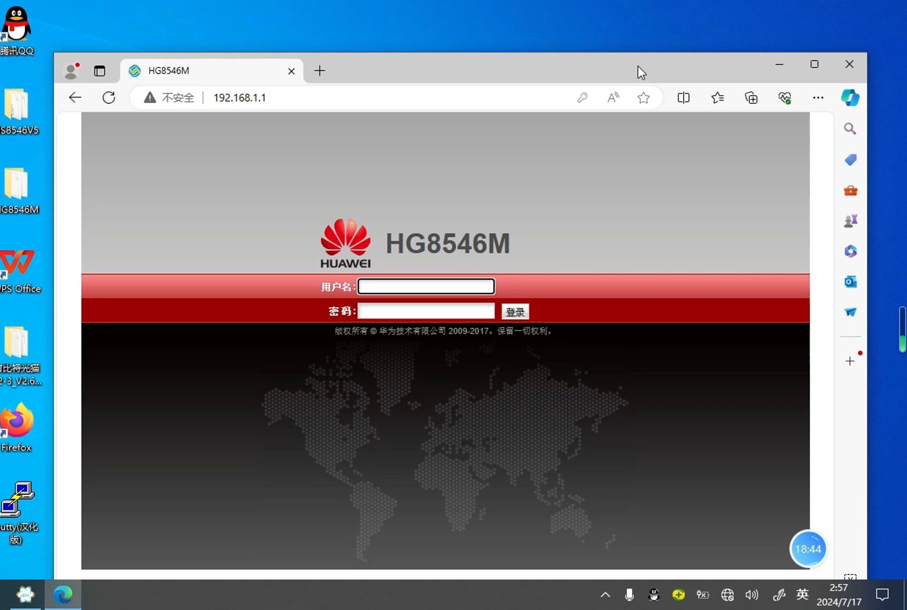This screenshot has height=610, width=907.
Task: Launch Copilot from the toolbar
Action: 850,98
